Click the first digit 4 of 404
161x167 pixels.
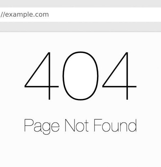point(42,76)
